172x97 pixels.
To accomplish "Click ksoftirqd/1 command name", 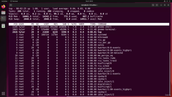I will click(105, 87).
